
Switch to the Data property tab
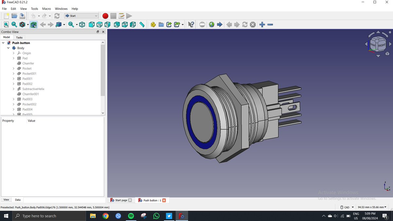18,200
